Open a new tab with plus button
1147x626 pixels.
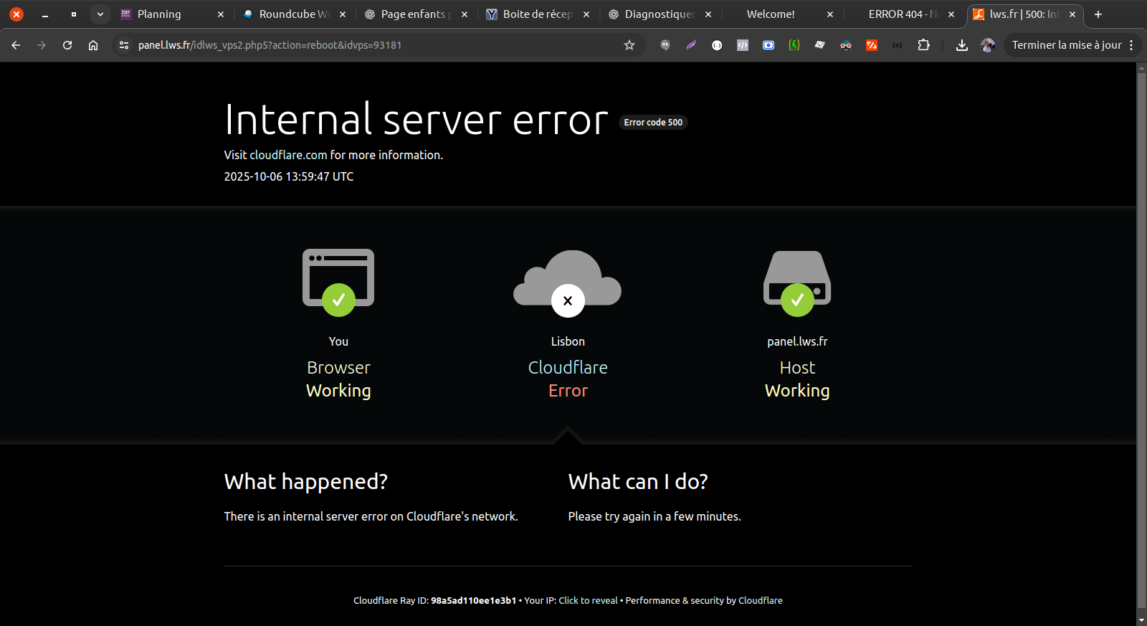click(1098, 14)
